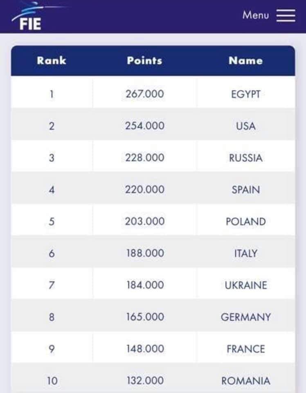This screenshot has height=393, width=306.
Task: Click Poland's 203.000 points value
Action: coord(144,221)
